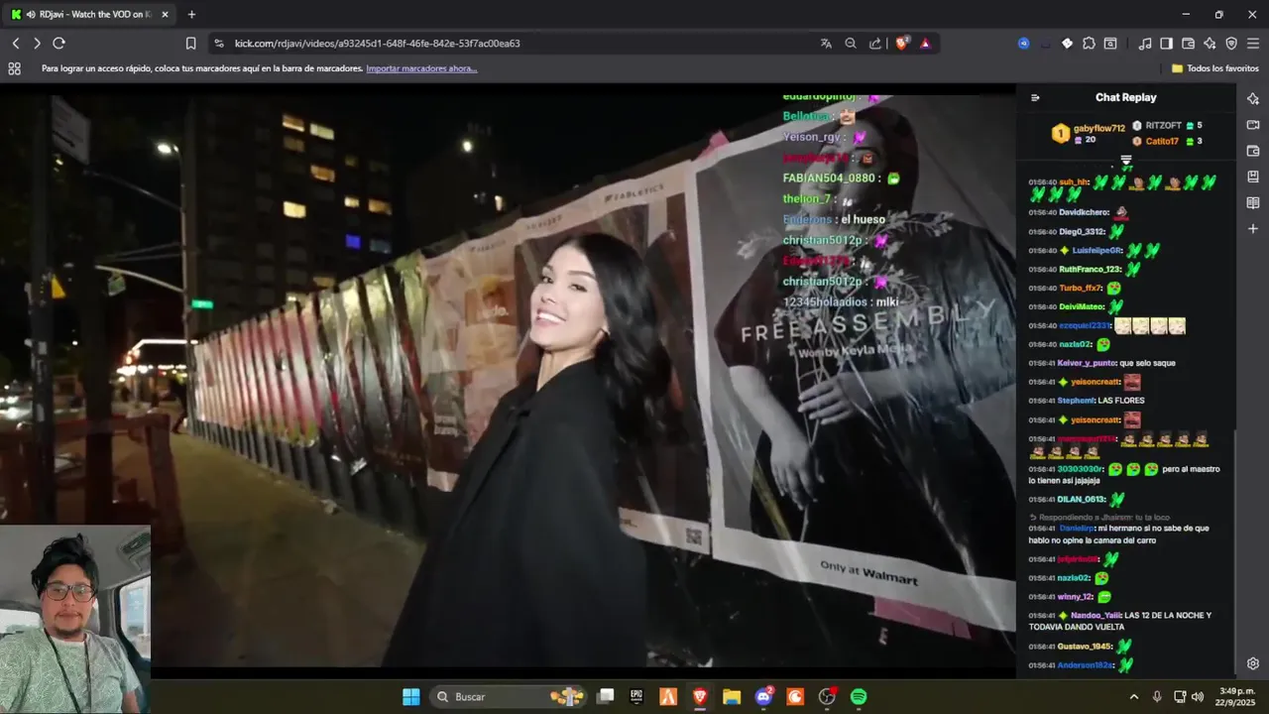Click chat username DeiviMateo
The image size is (1269, 714).
pos(1082,306)
